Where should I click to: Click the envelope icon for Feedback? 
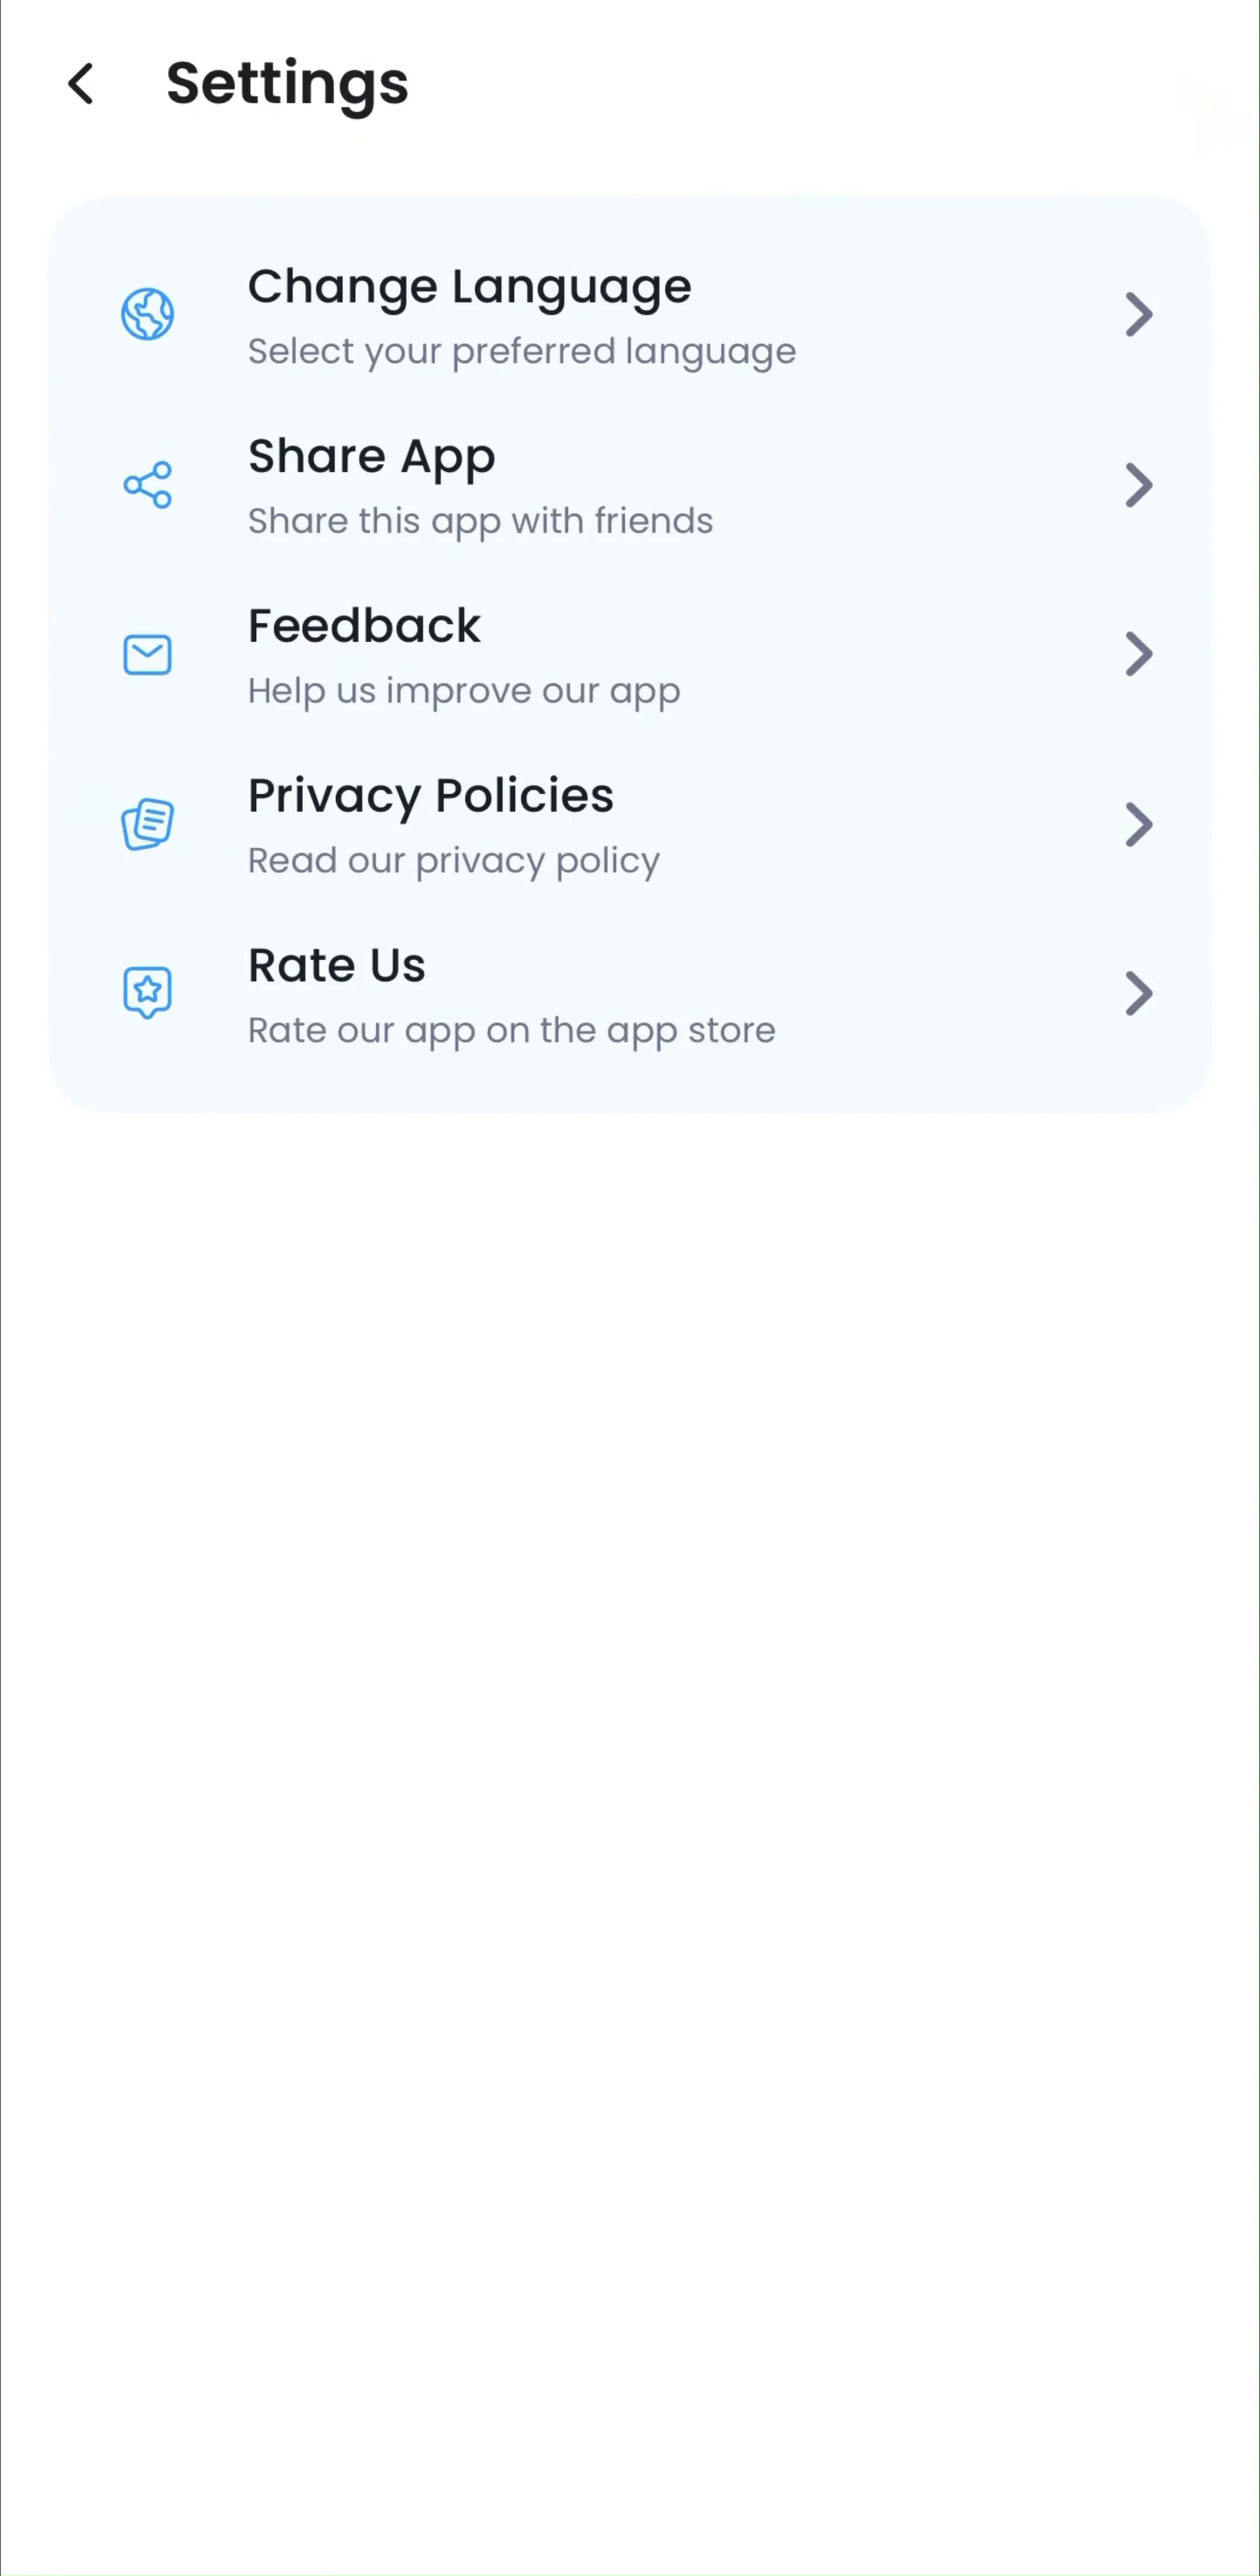tap(148, 655)
